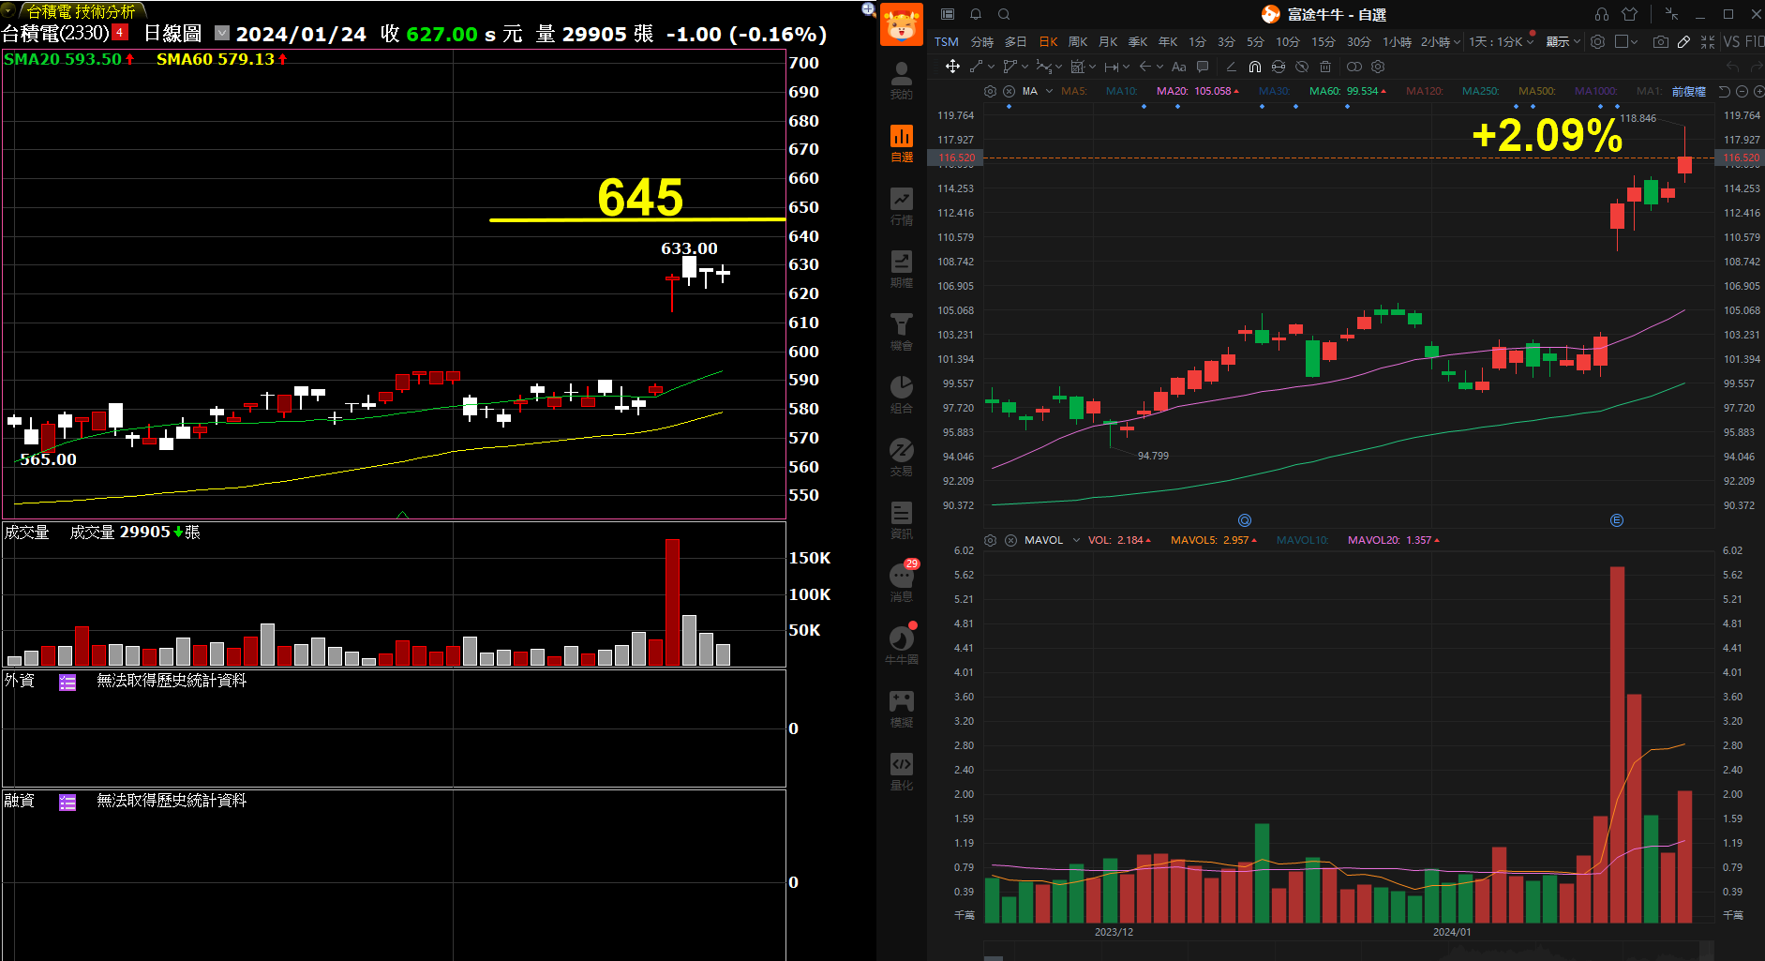Toggle fullscreen collapse arrows icon in toolbar
1765x961 pixels.
coord(1707,42)
